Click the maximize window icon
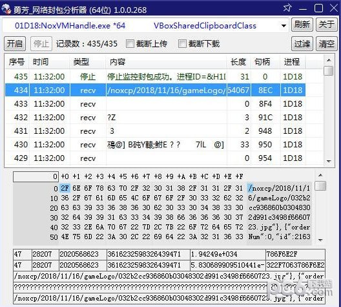This screenshot has width=341, height=307. tap(318, 8)
